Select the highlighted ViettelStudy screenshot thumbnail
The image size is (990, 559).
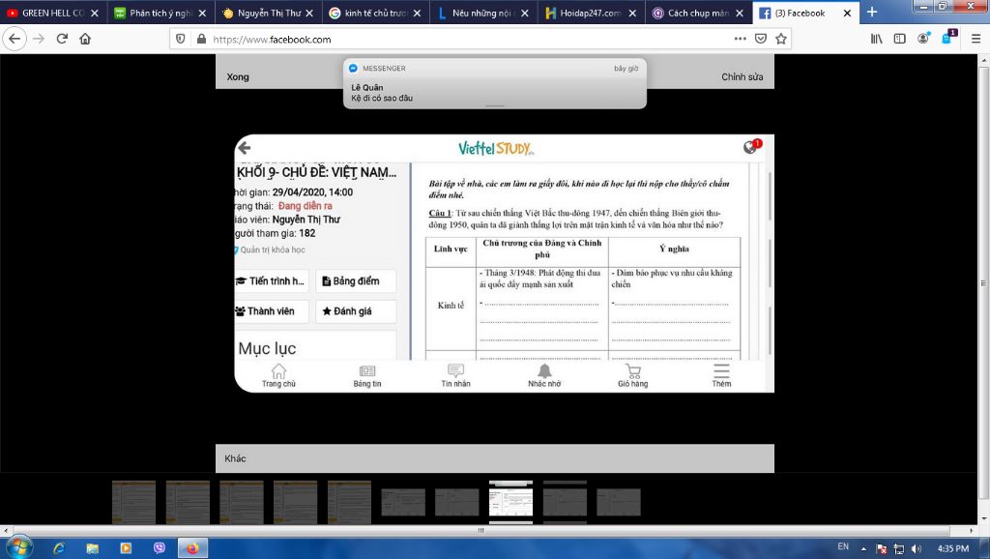510,502
